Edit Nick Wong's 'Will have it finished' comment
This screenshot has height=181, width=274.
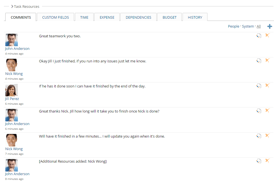(x=258, y=136)
